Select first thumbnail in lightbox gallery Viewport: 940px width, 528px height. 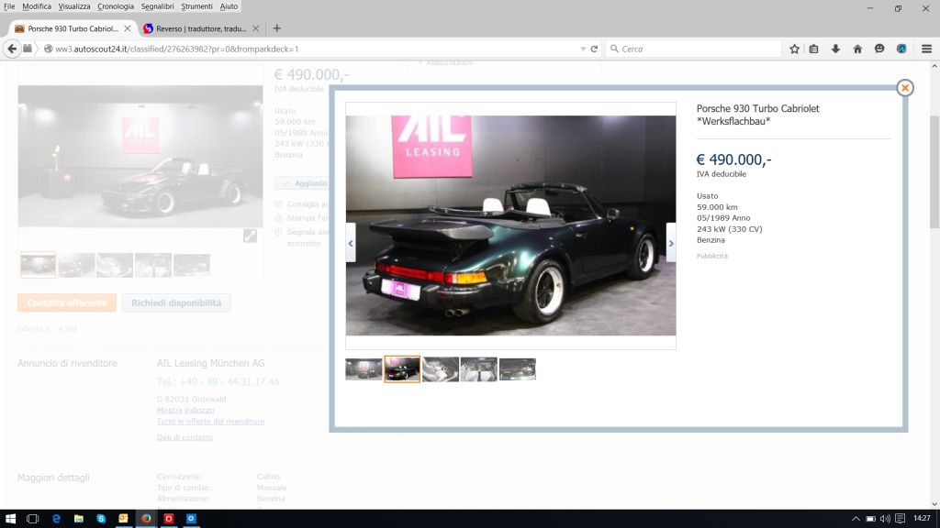click(x=364, y=369)
